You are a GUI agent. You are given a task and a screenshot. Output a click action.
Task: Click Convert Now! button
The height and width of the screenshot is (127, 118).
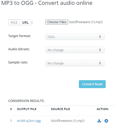tap(92, 84)
